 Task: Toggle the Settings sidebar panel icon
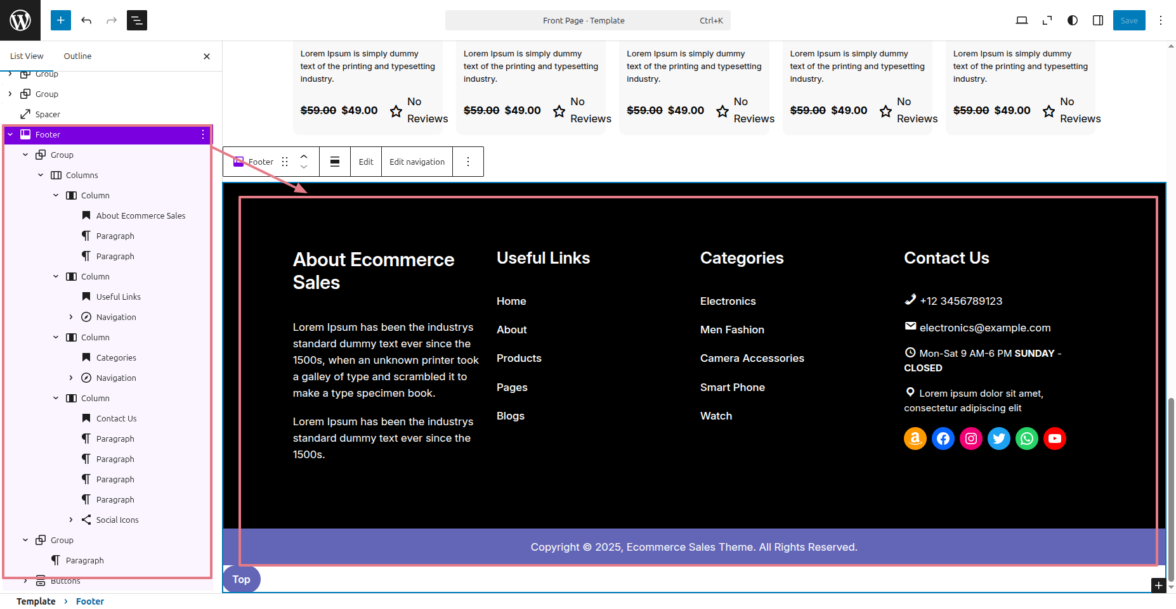click(x=1098, y=20)
